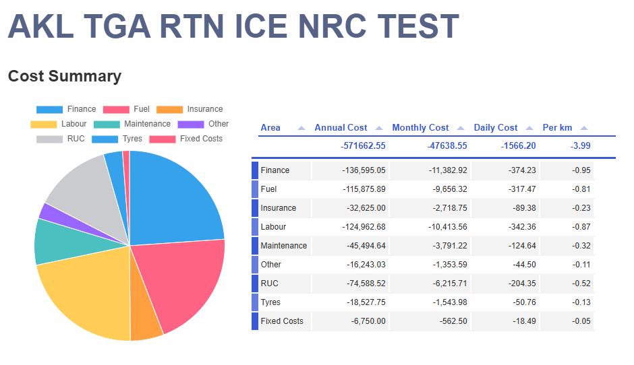Hide Insurance series via legend
The width and height of the screenshot is (634, 365).
(x=190, y=109)
